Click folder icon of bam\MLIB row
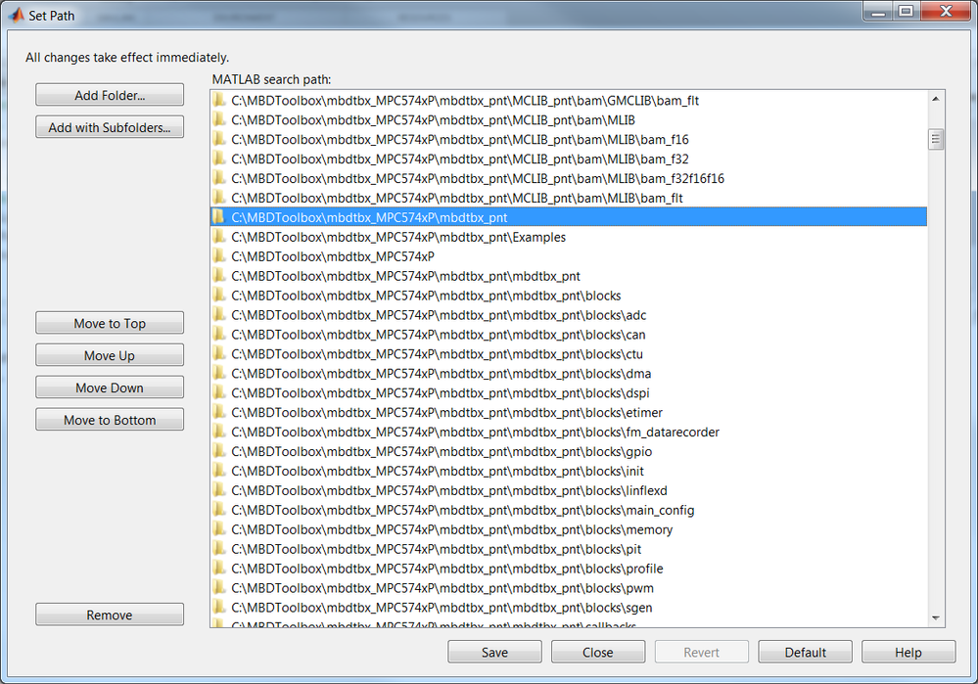Viewport: 978px width, 684px height. (218, 119)
